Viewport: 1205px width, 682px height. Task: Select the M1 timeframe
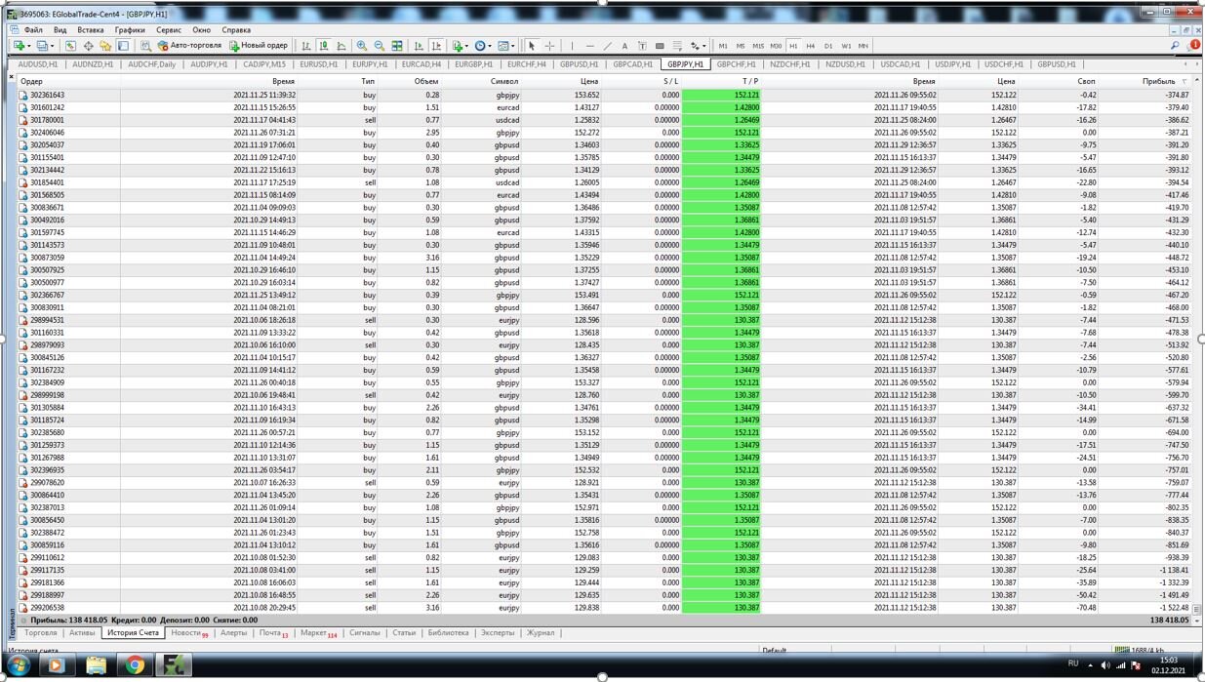723,46
